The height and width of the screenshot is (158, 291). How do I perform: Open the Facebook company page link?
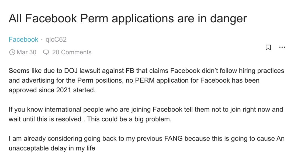pos(23,40)
